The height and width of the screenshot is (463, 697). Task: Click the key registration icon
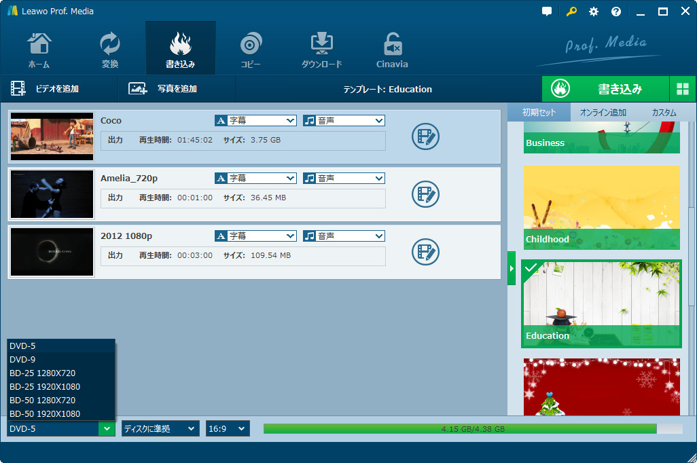pyautogui.click(x=571, y=12)
